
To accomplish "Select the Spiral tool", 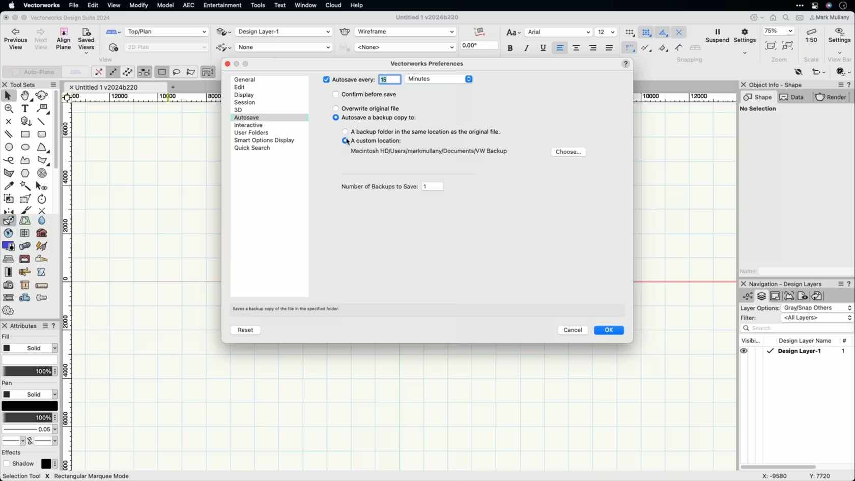I will [42, 173].
